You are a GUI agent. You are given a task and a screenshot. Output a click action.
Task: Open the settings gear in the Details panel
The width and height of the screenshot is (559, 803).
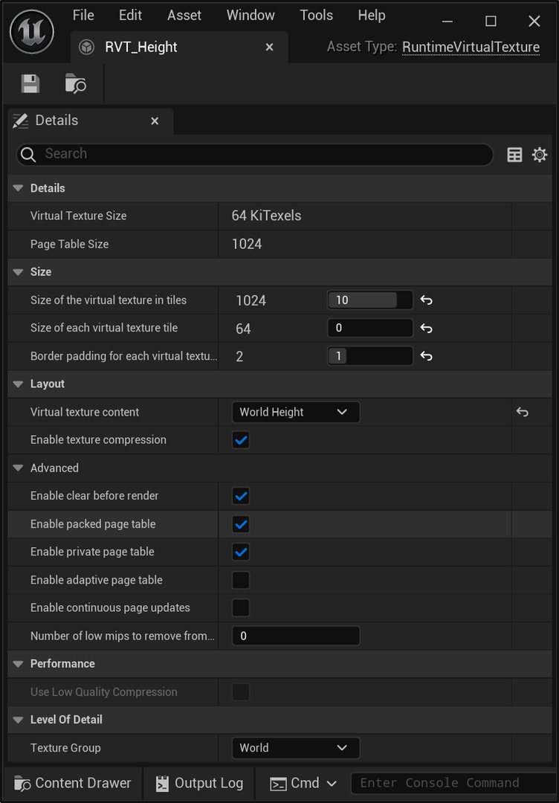540,155
